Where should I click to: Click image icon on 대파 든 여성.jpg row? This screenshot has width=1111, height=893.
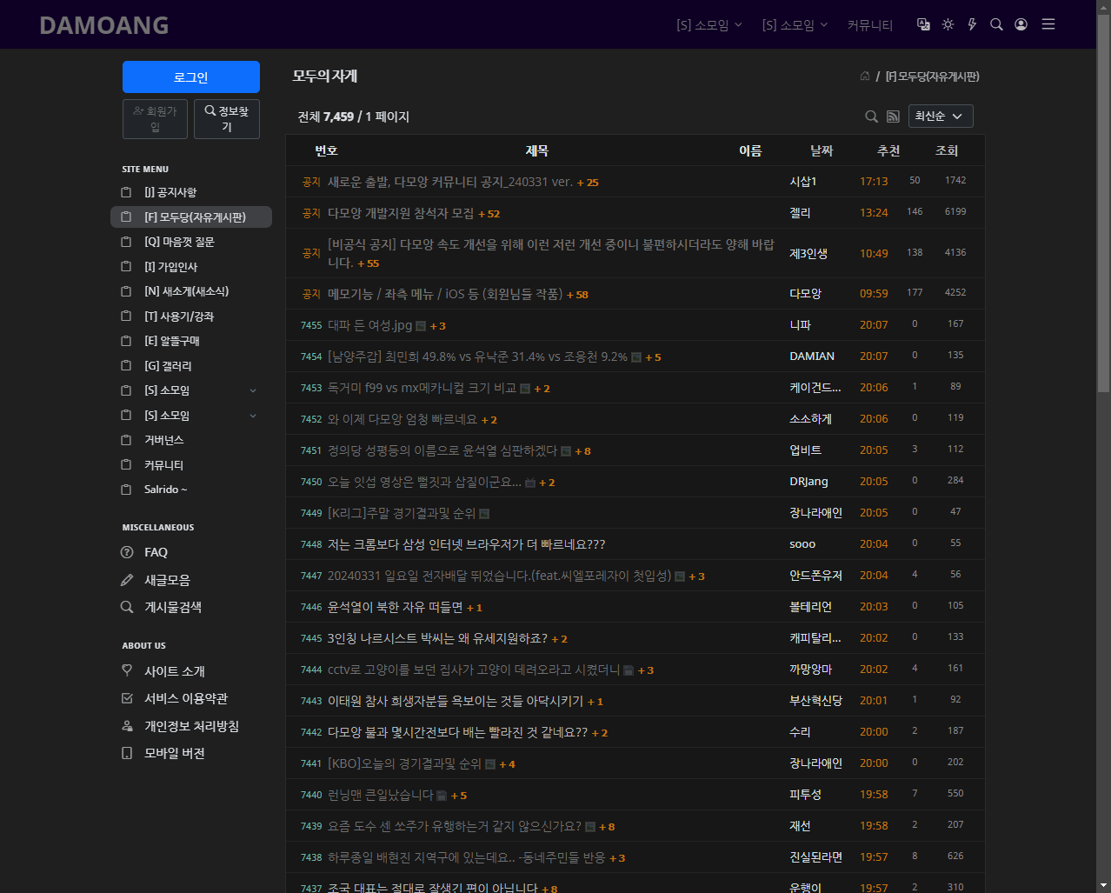click(x=421, y=326)
